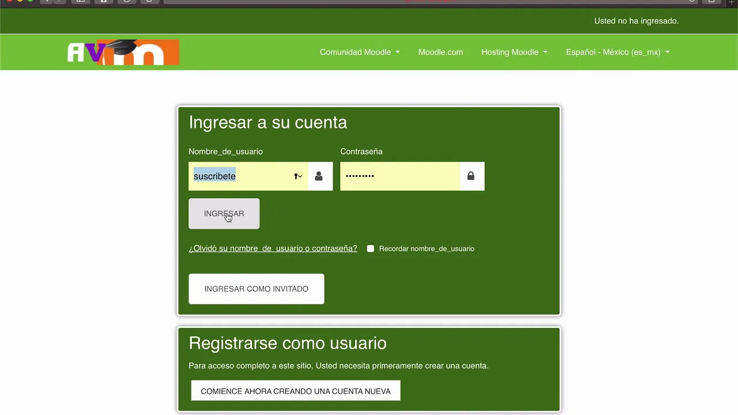This screenshot has height=415, width=738.
Task: Click the 'Nombre_de_usuario' field label
Action: [225, 152]
